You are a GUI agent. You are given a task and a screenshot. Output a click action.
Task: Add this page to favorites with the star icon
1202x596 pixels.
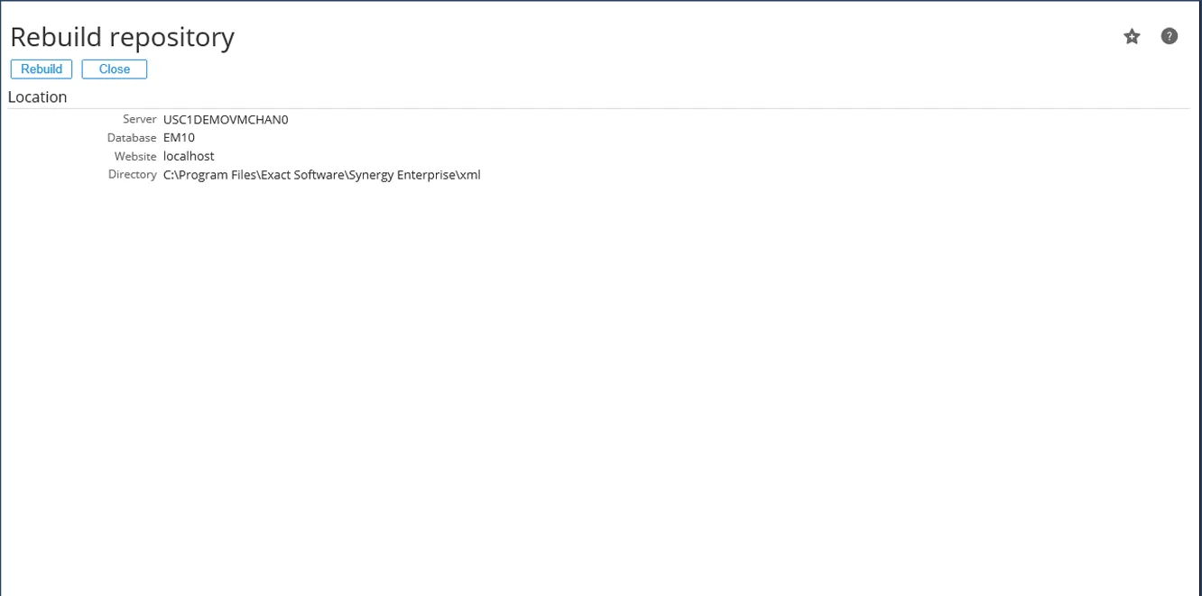(x=1132, y=37)
